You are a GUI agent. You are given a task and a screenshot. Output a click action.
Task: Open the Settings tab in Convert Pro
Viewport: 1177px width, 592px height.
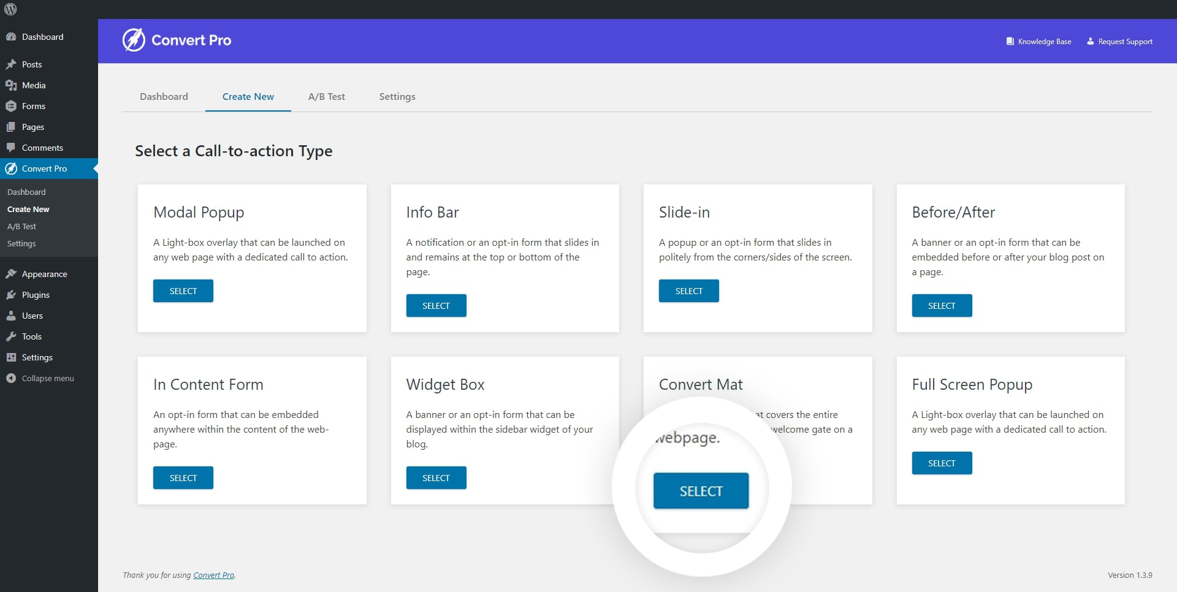397,96
